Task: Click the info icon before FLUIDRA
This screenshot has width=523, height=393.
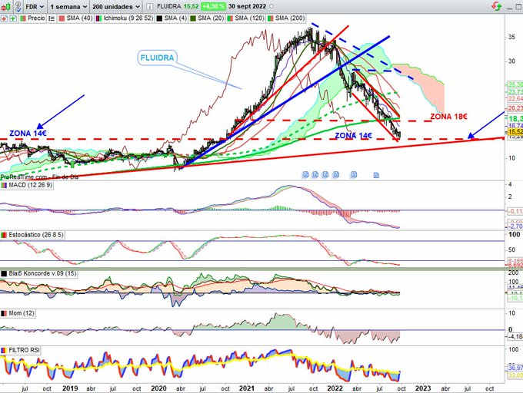Action: pos(150,6)
